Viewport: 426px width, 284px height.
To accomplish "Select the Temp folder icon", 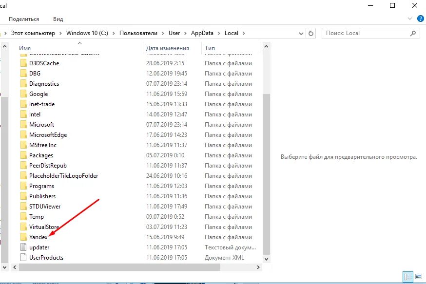I will 23,217.
